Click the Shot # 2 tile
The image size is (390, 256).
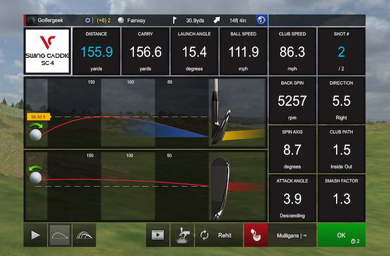[x=341, y=51]
